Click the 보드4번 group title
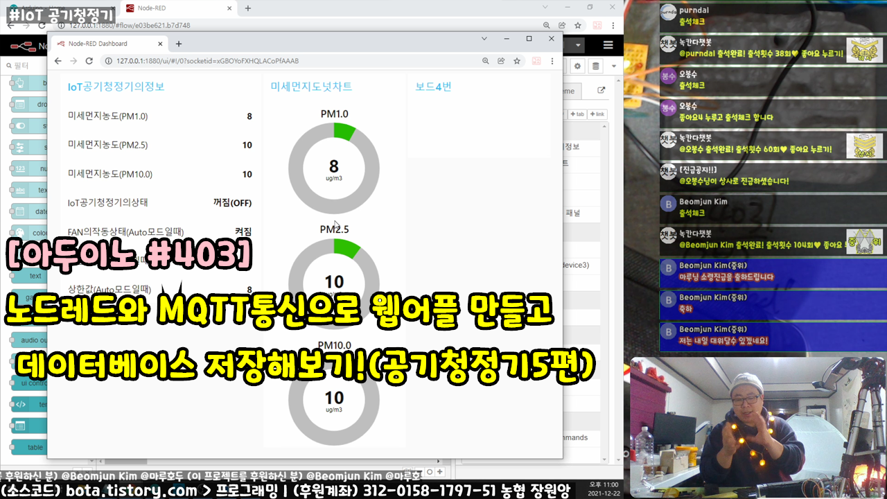887x499 pixels. 433,87
